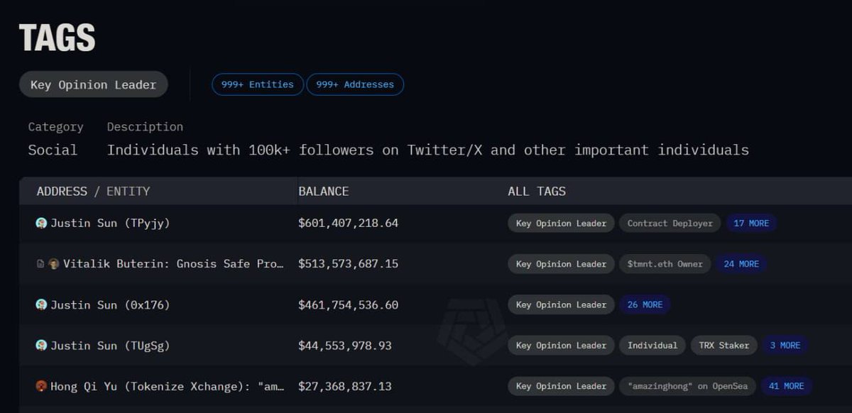
Task: Click $tmnt.eth Owner tag
Action: [x=665, y=264]
